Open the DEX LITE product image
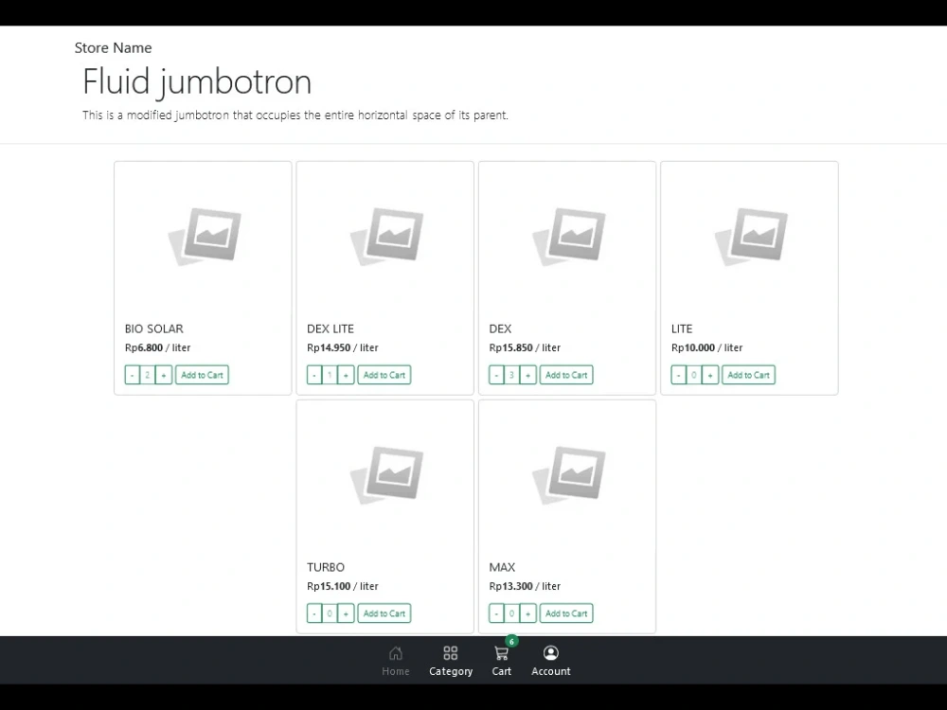 click(x=386, y=237)
